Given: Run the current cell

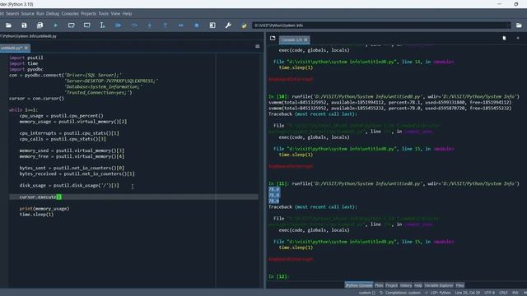Looking at the screenshot, I should 72,25.
